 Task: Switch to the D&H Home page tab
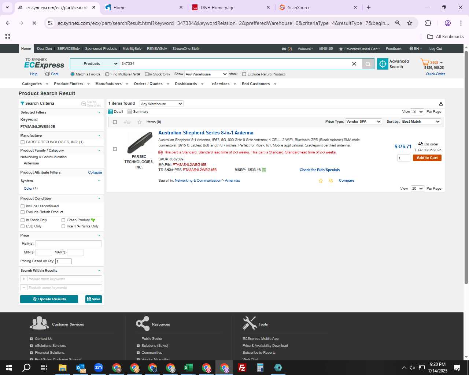(x=232, y=7)
